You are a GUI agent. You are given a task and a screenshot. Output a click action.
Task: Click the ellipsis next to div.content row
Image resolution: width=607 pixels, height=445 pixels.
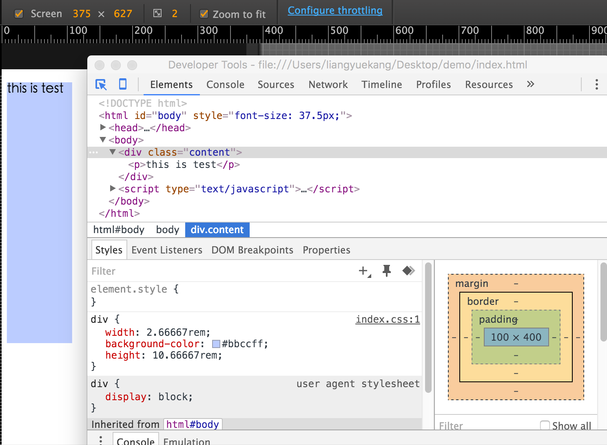pos(93,152)
